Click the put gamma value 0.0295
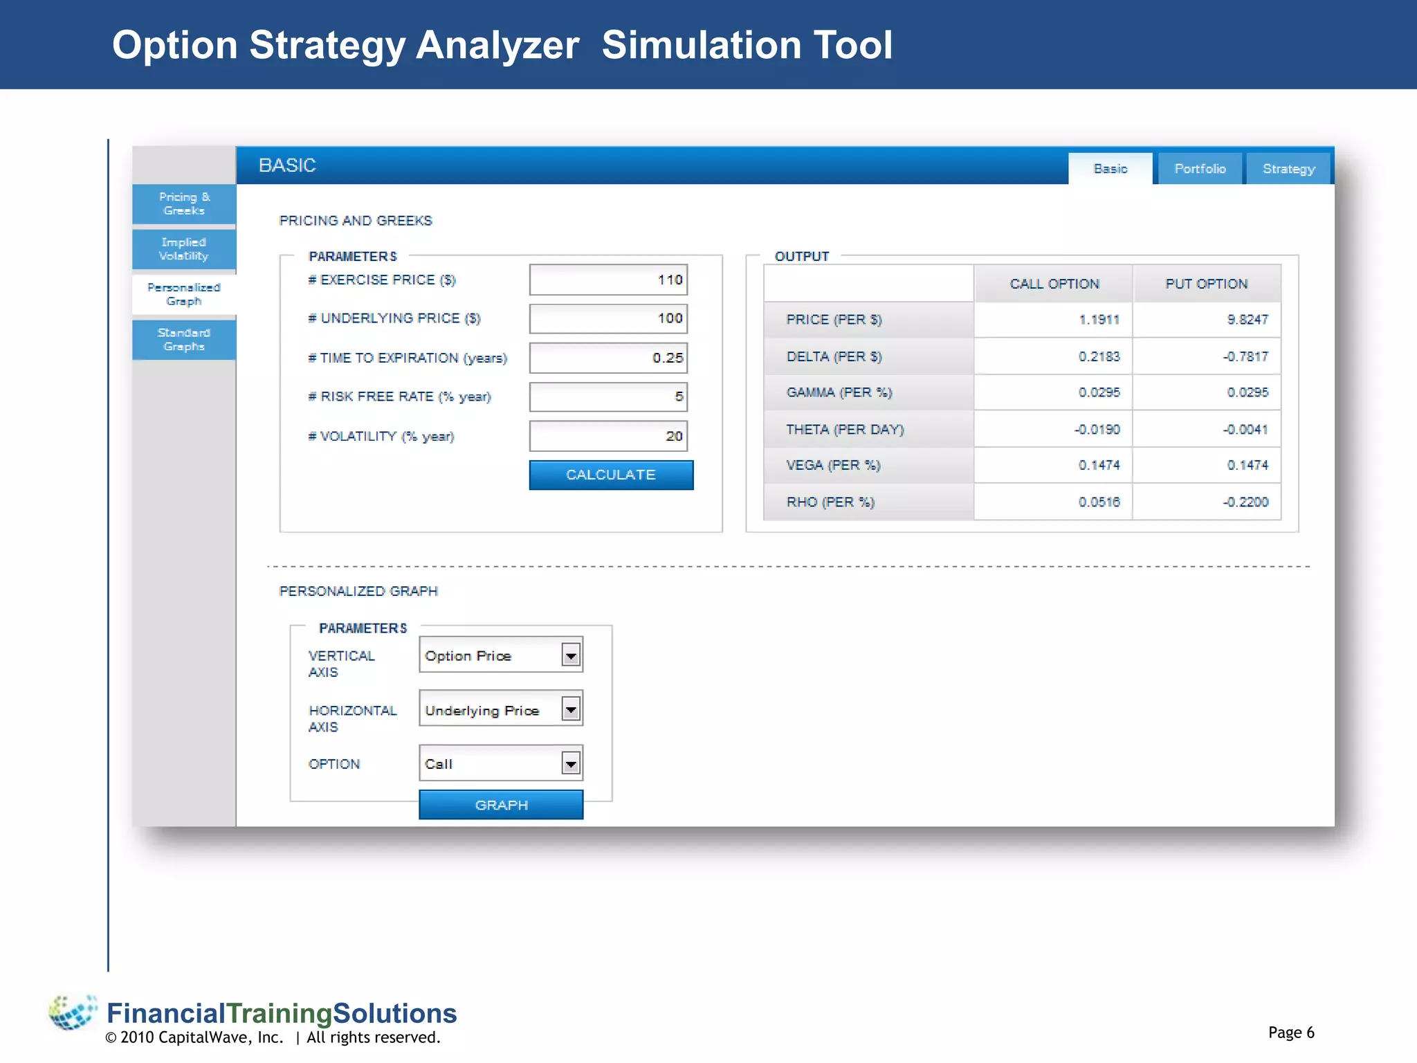Viewport: 1417px width, 1063px height. click(x=1248, y=392)
